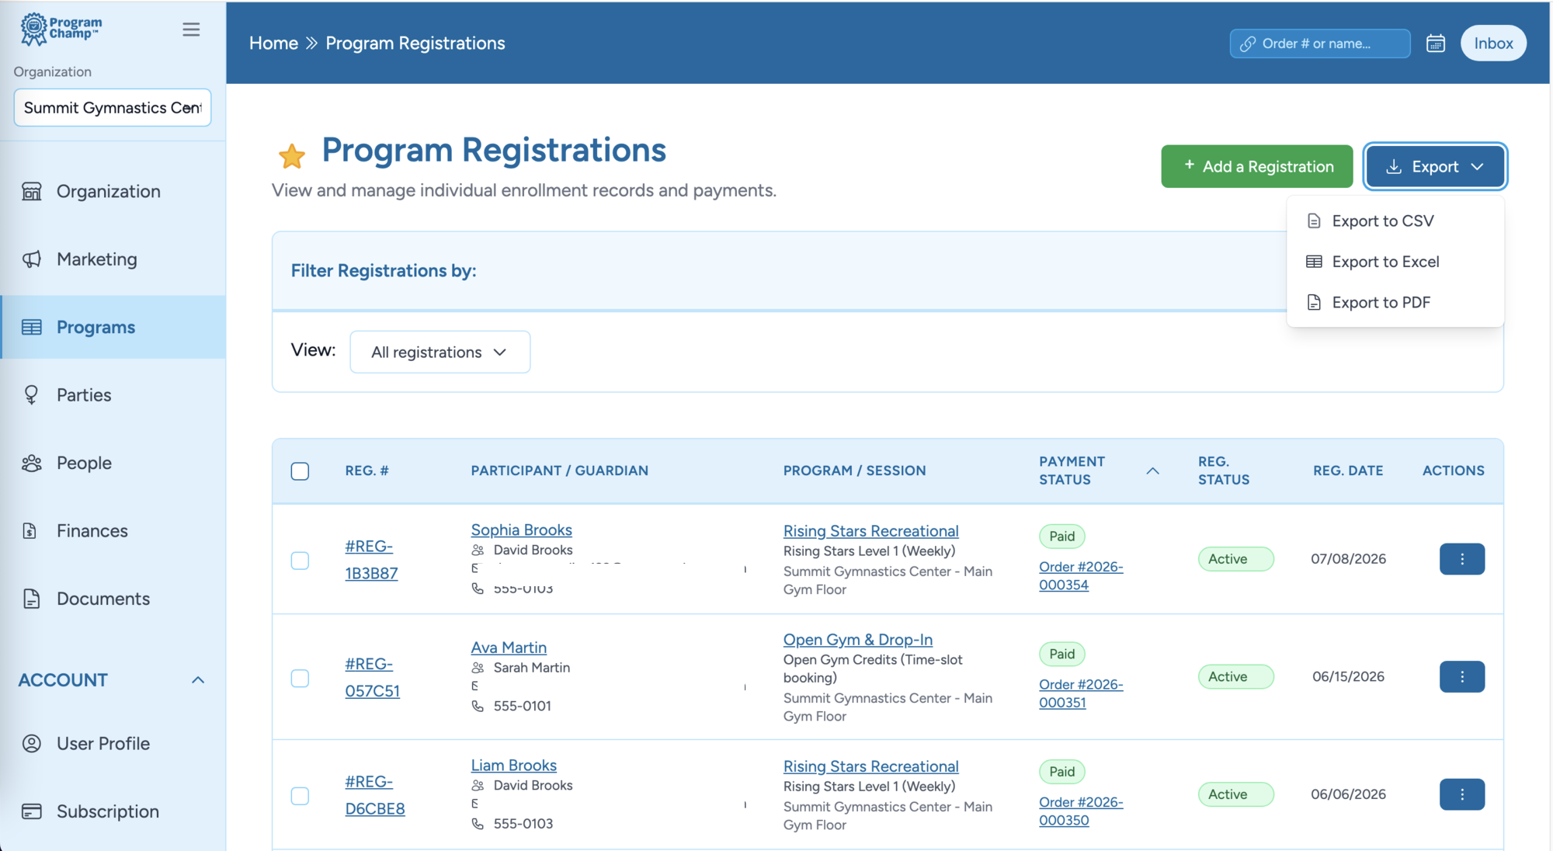Open Organization in sidebar
1553x851 pixels.
click(x=113, y=191)
